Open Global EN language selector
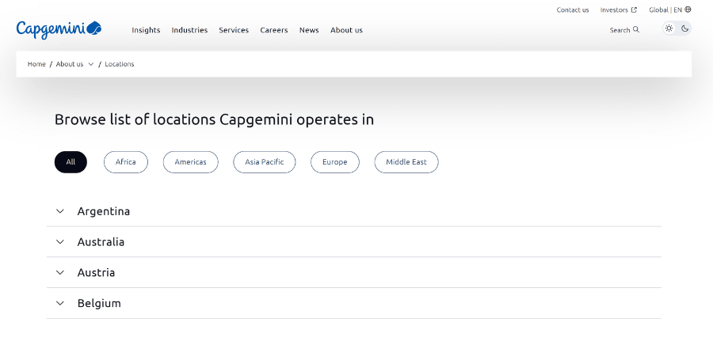 coord(669,10)
